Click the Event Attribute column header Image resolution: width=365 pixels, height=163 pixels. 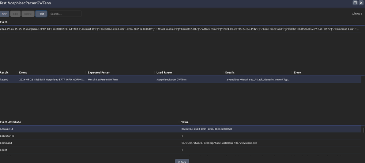tap(11, 122)
